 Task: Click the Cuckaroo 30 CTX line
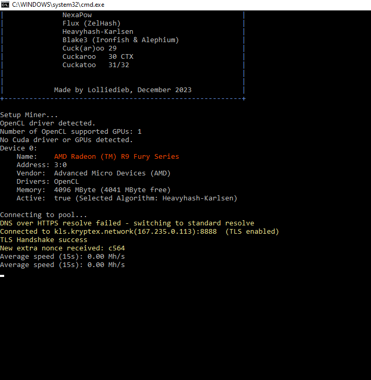(x=98, y=56)
